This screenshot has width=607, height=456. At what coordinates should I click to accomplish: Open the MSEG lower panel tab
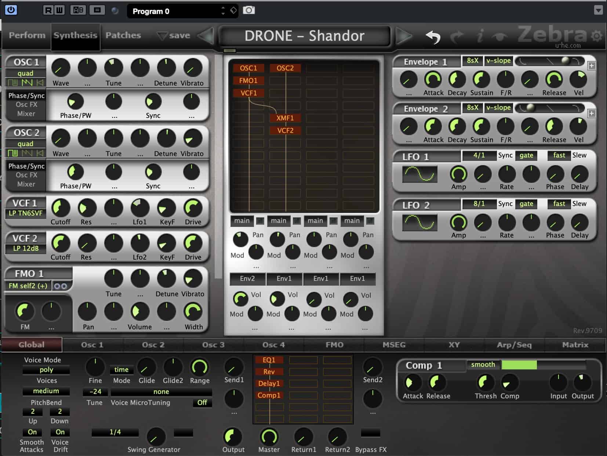click(394, 345)
